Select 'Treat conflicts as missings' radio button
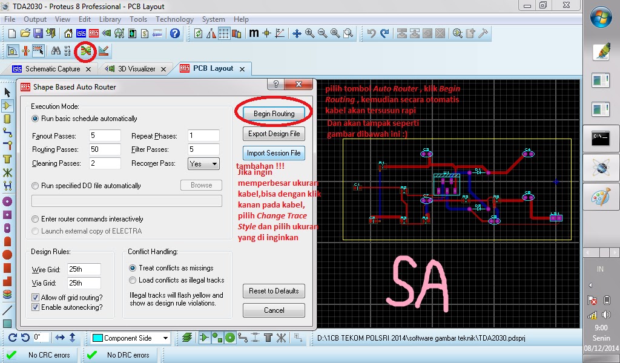This screenshot has height=363, width=620. (133, 268)
